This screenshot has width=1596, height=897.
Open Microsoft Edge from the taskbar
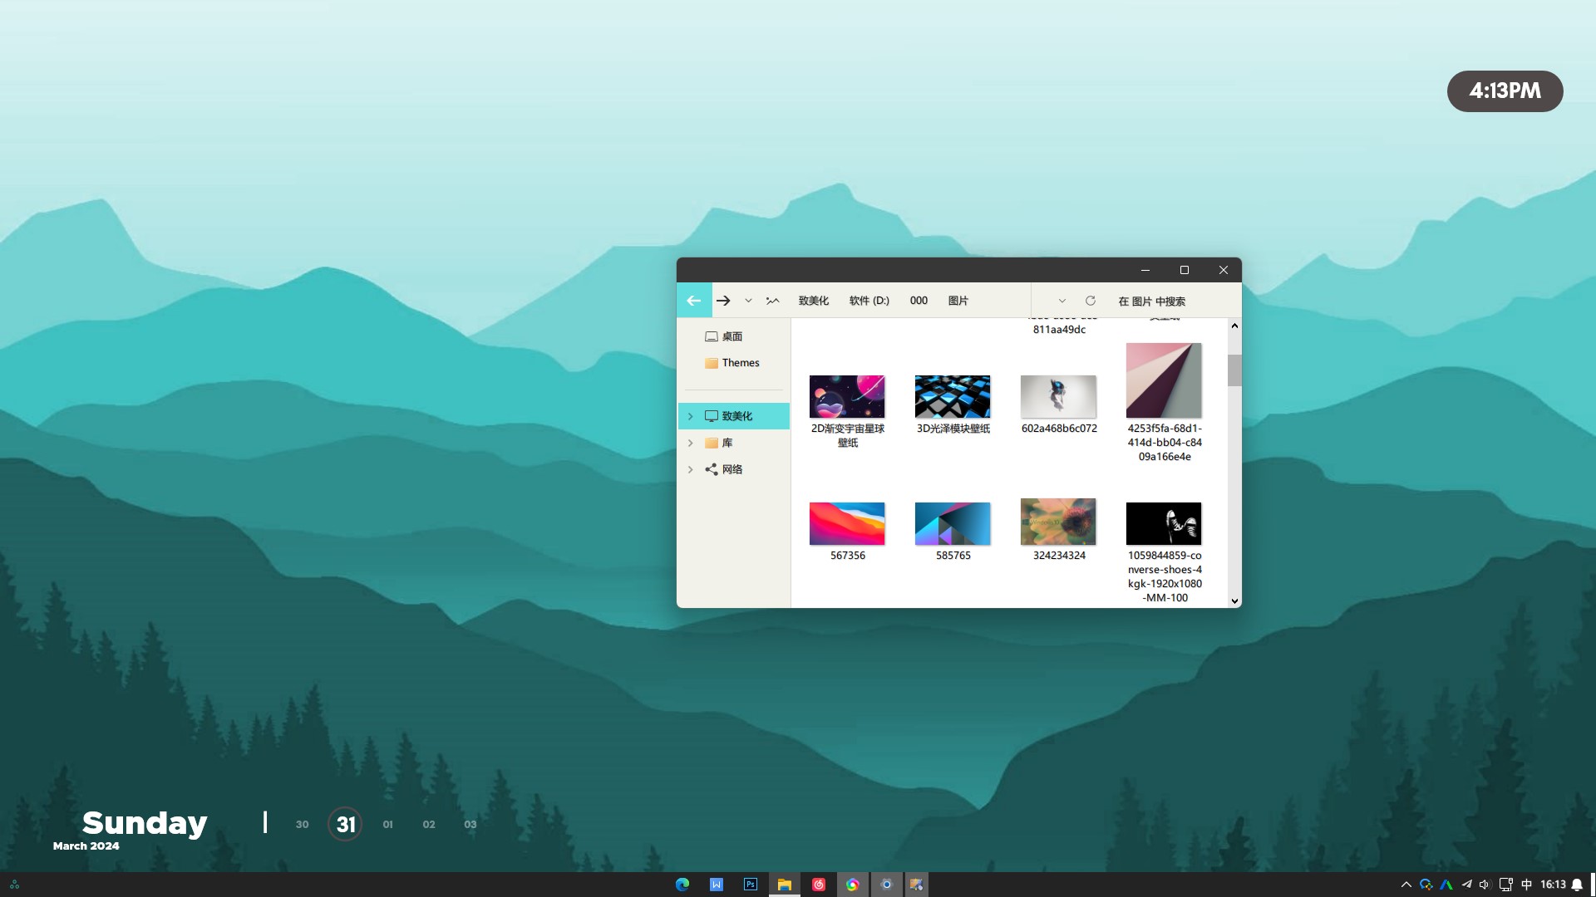(682, 885)
